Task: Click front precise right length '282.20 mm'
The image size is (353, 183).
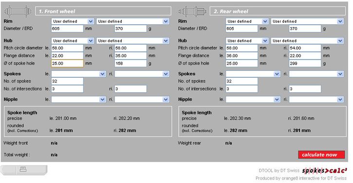Action: click(x=129, y=118)
